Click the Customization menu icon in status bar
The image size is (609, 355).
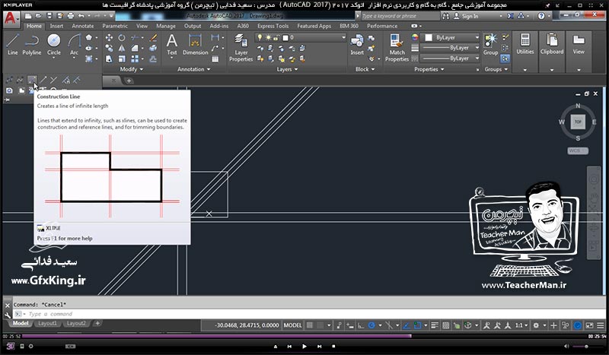coord(601,325)
